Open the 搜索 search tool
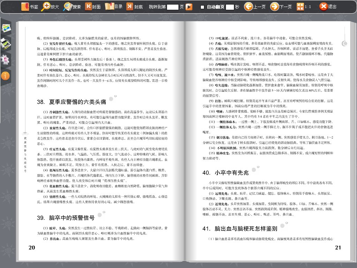The height and width of the screenshot is (268, 357). point(72,7)
